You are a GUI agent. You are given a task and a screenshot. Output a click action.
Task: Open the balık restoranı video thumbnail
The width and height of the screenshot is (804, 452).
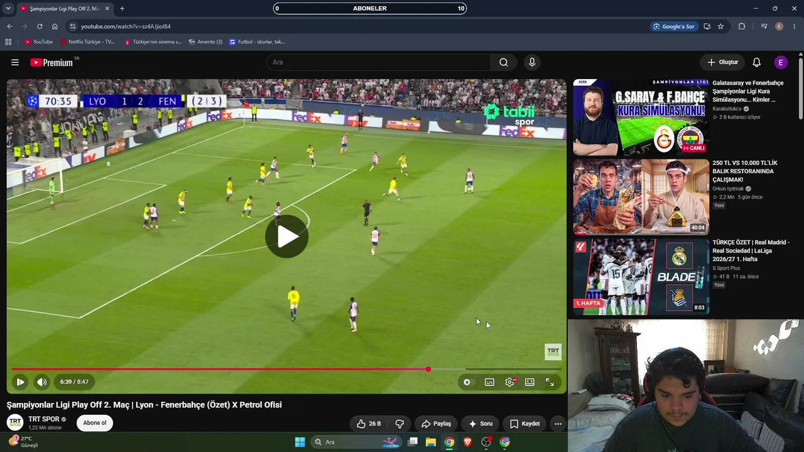click(x=641, y=196)
